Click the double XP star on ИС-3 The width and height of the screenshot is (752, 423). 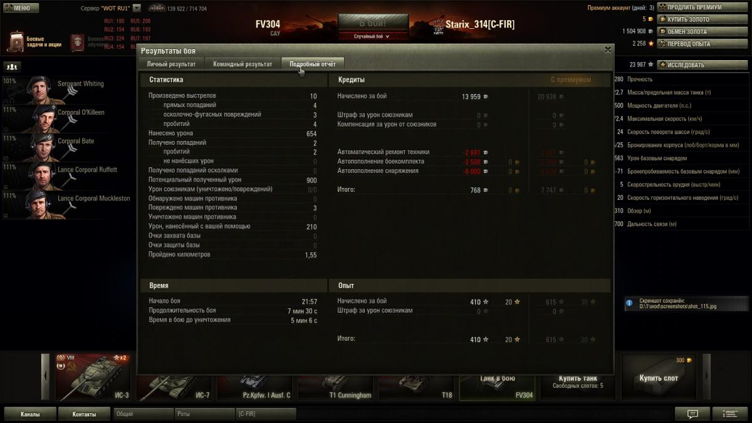119,358
